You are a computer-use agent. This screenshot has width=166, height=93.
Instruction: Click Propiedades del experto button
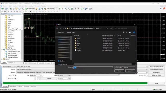tap(156, 67)
